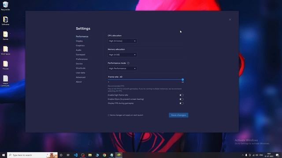The height and width of the screenshot is (158, 282).
Task: Open Visual Studio Code from taskbar
Action: click(76, 155)
